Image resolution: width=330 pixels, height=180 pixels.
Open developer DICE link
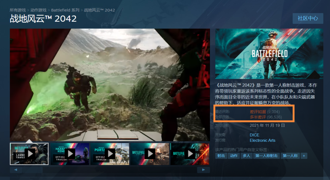pos(255,135)
